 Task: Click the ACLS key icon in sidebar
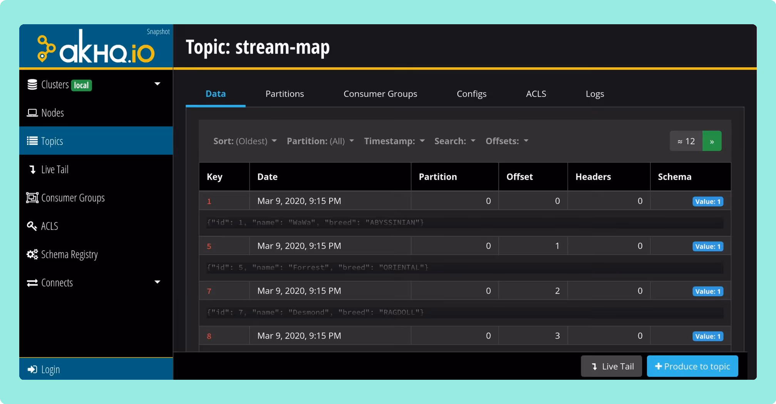click(32, 226)
